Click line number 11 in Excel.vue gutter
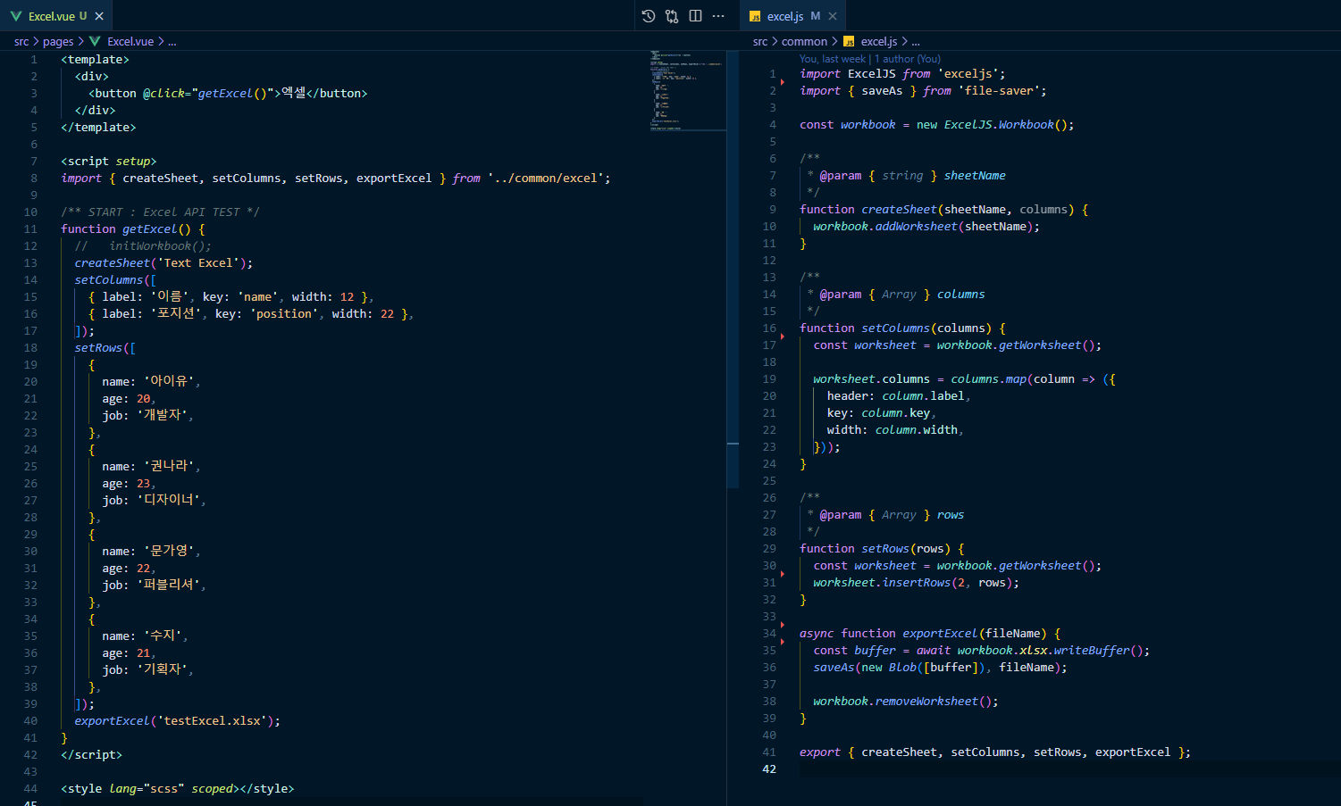1341x806 pixels. [30, 229]
